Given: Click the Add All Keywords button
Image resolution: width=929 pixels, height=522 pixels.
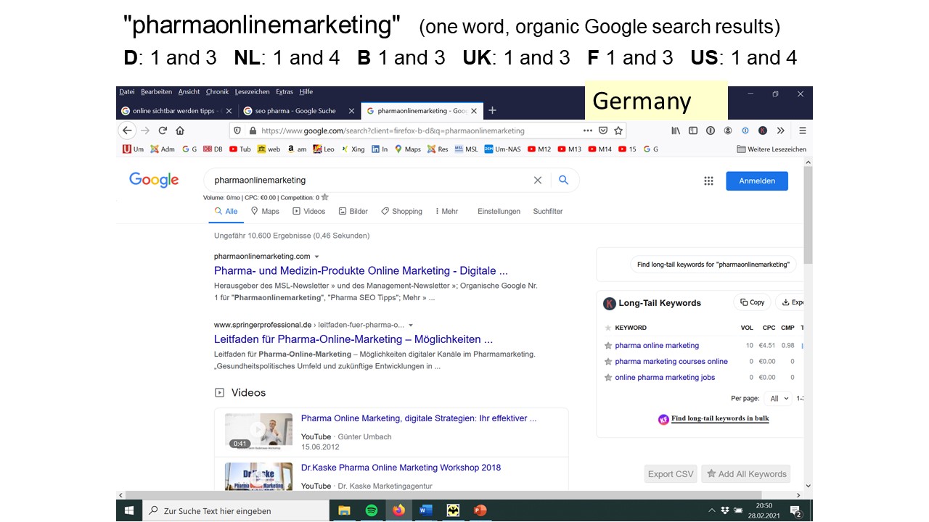Looking at the screenshot, I should point(746,474).
